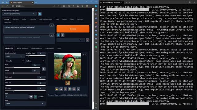The image size is (197, 110).
Task: Click the Width slider track
Action: click(22, 68)
